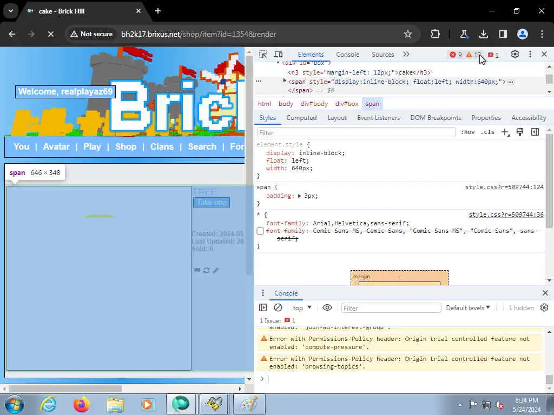Open the Default levels dropdown
This screenshot has height=415, width=554.
(x=468, y=307)
